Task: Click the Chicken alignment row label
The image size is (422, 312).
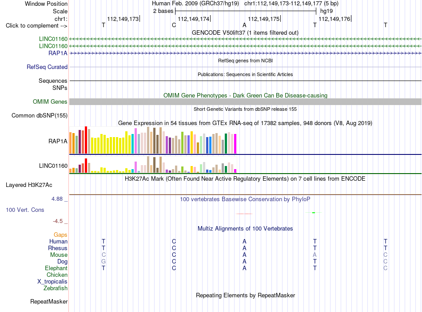Action: click(x=57, y=275)
